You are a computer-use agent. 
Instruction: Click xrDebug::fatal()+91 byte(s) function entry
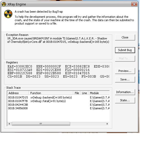[48, 101]
